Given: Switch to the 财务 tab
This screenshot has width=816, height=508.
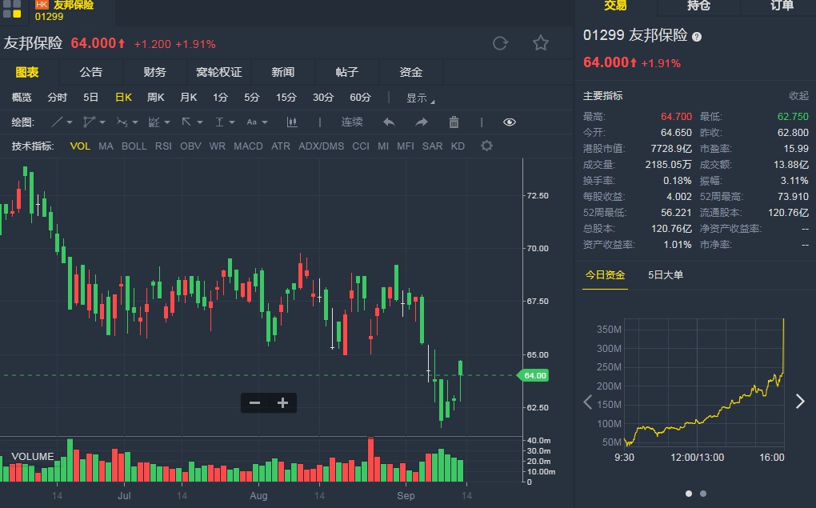Looking at the screenshot, I should (x=154, y=72).
